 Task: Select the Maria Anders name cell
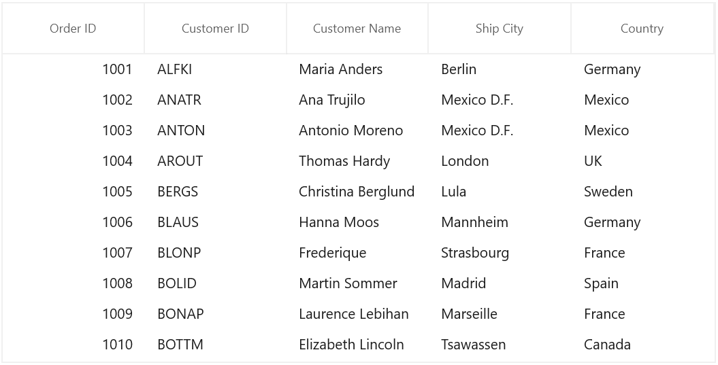click(357, 69)
